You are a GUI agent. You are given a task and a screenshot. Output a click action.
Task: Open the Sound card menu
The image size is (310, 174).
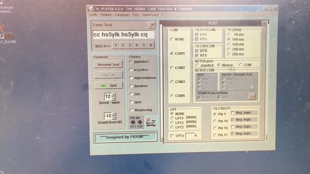150,14
